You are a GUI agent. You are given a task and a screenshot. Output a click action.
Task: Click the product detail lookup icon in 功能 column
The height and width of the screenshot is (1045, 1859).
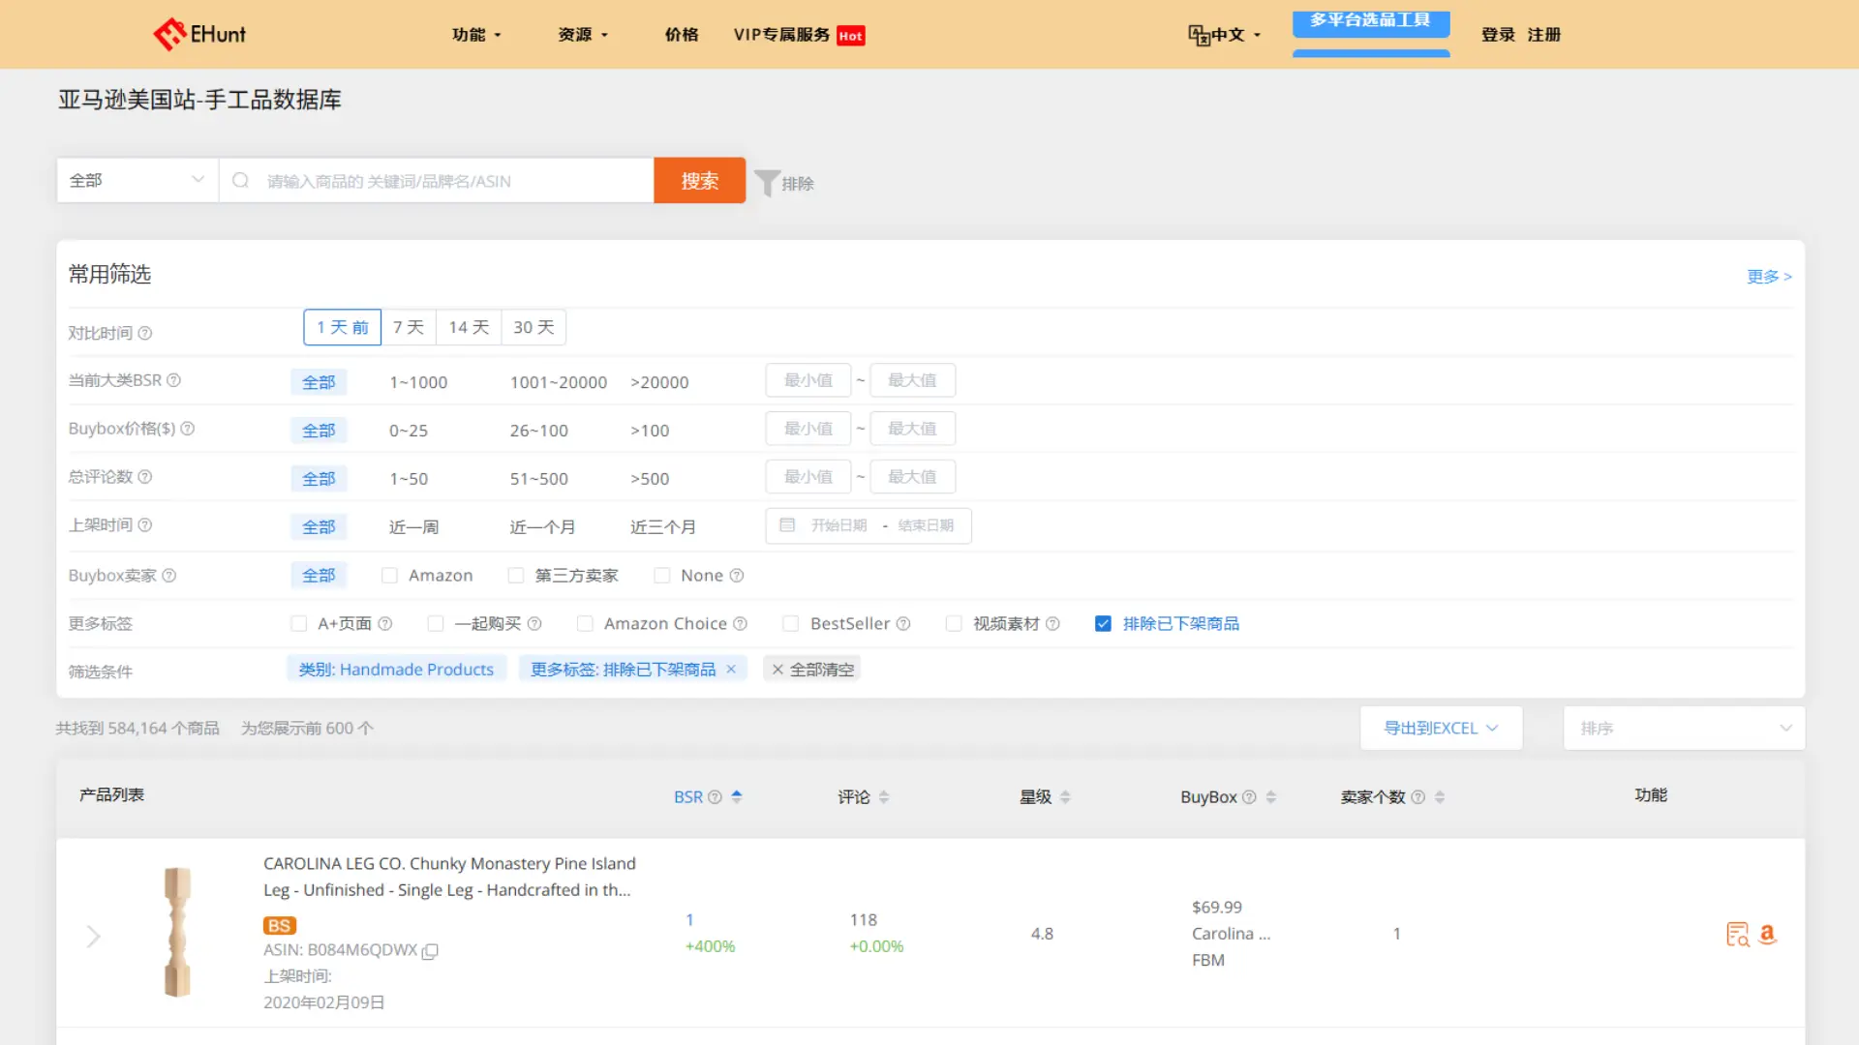(x=1738, y=934)
